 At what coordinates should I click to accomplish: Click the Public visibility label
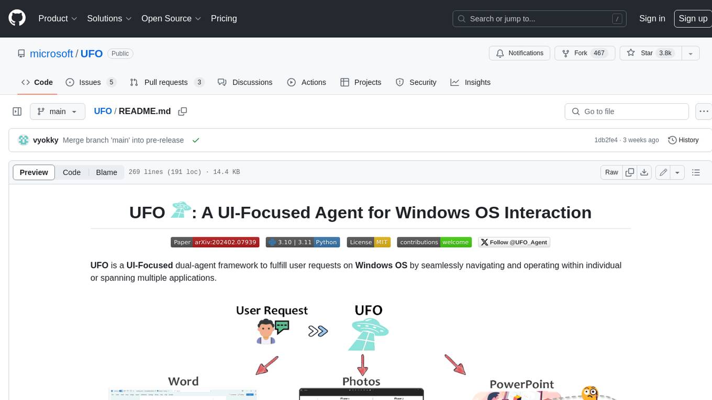120,53
